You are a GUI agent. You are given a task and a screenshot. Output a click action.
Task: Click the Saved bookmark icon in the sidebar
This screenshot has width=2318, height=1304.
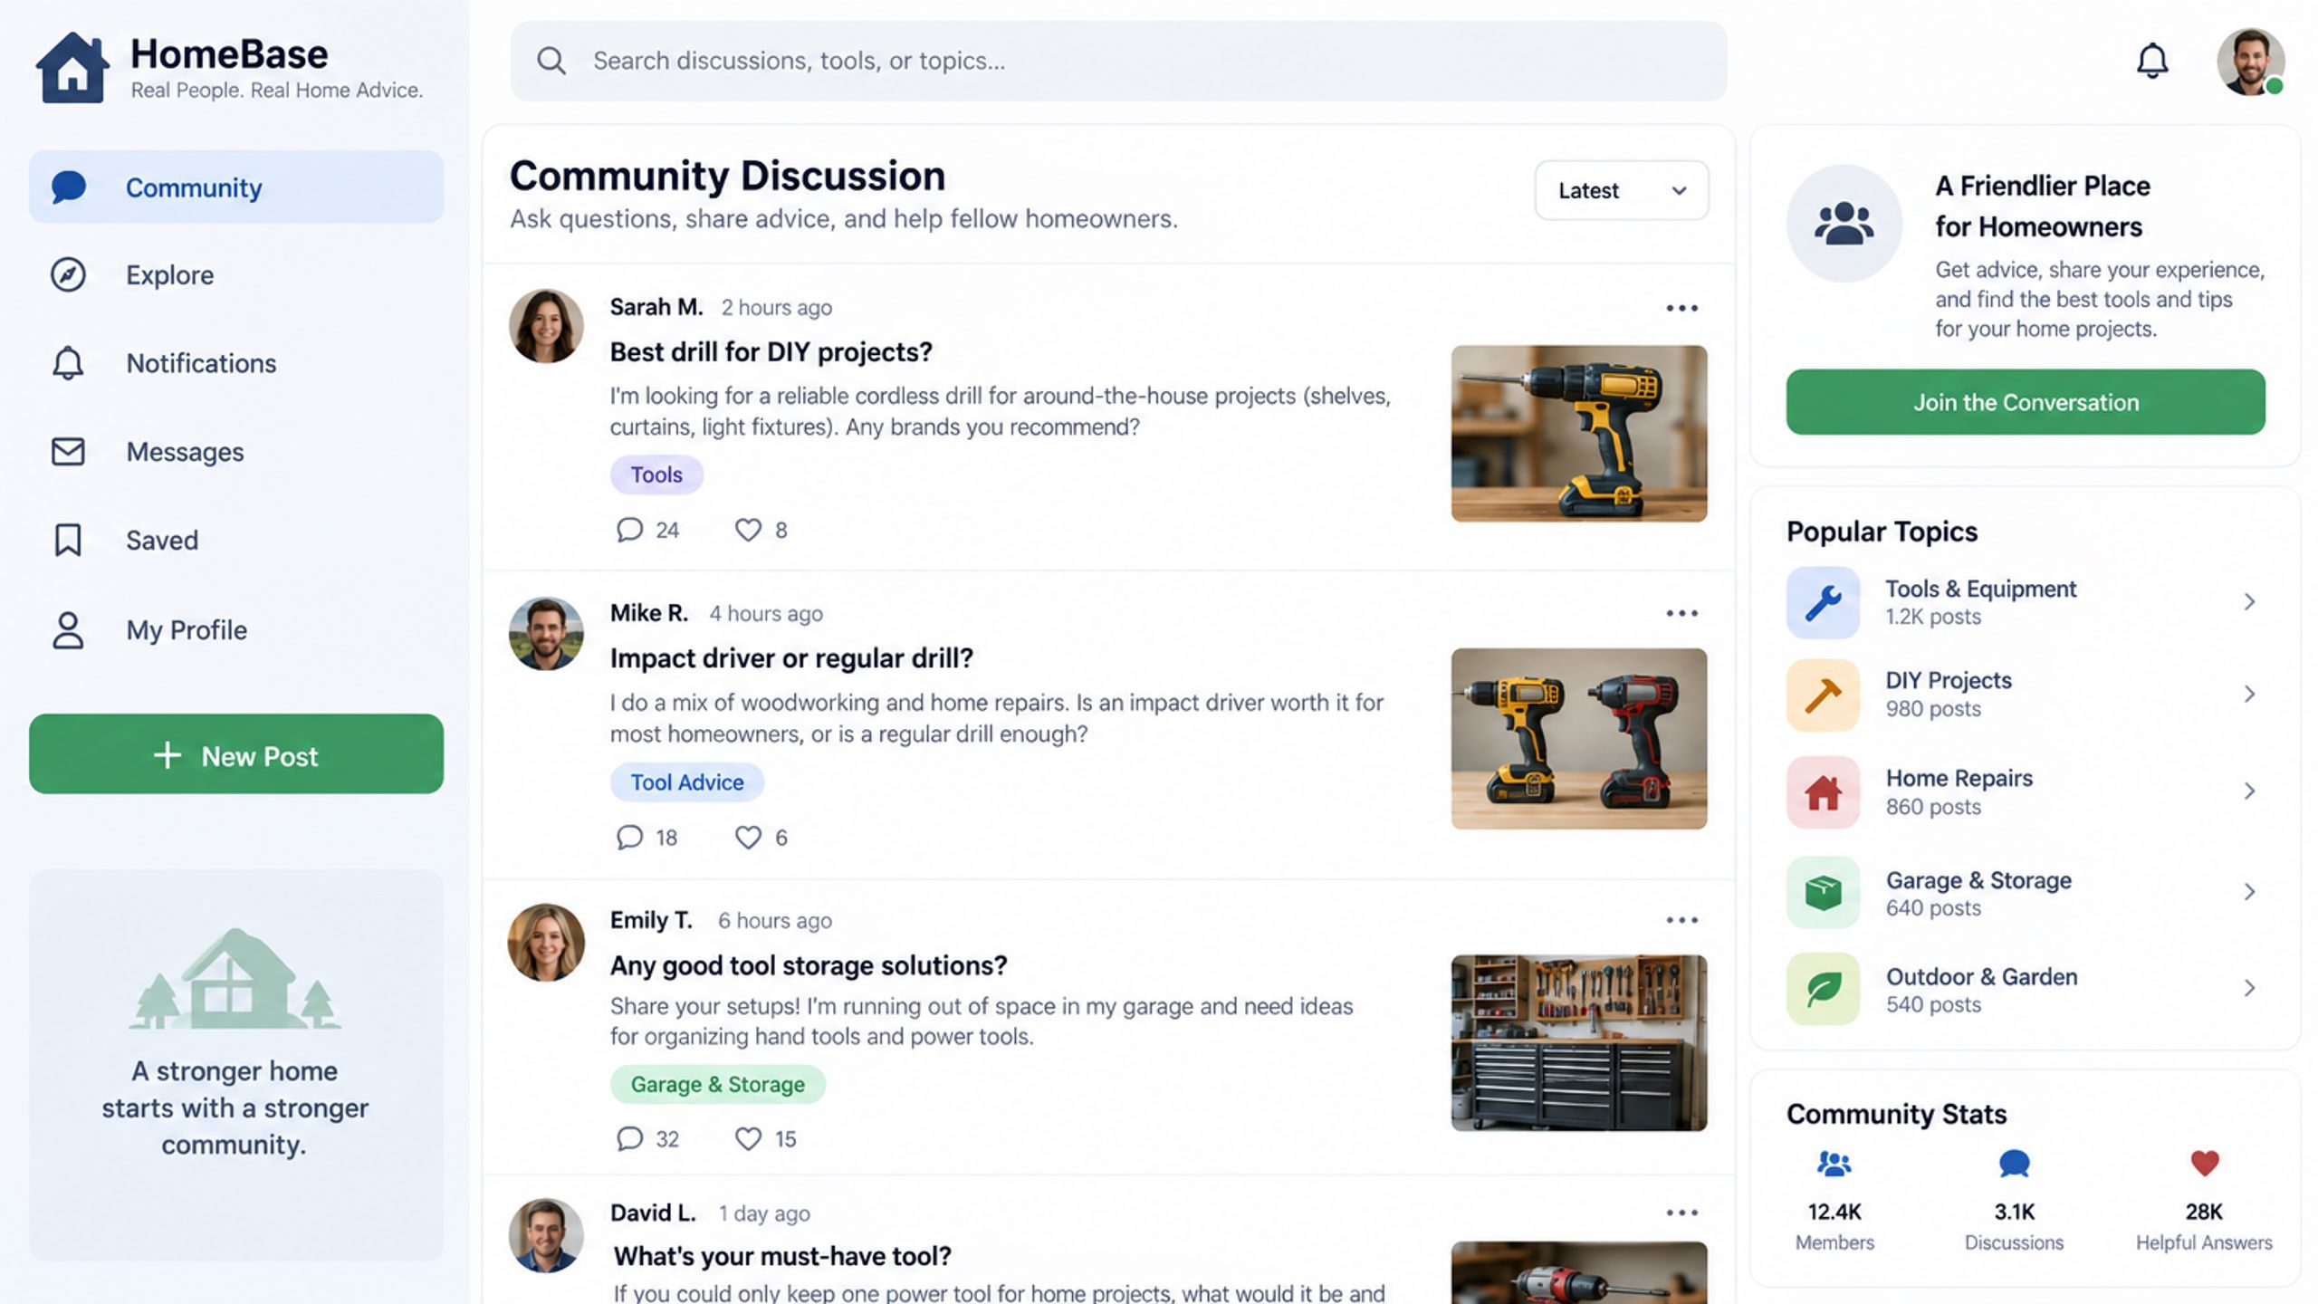(x=68, y=540)
